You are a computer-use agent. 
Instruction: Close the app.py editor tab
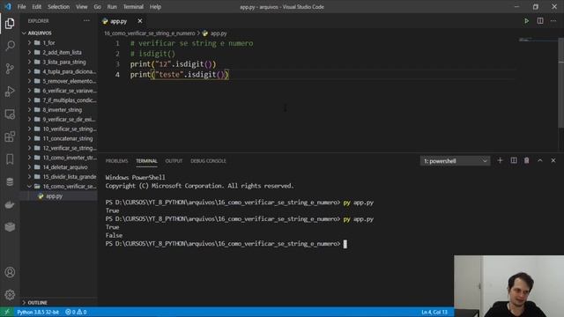pyautogui.click(x=140, y=21)
